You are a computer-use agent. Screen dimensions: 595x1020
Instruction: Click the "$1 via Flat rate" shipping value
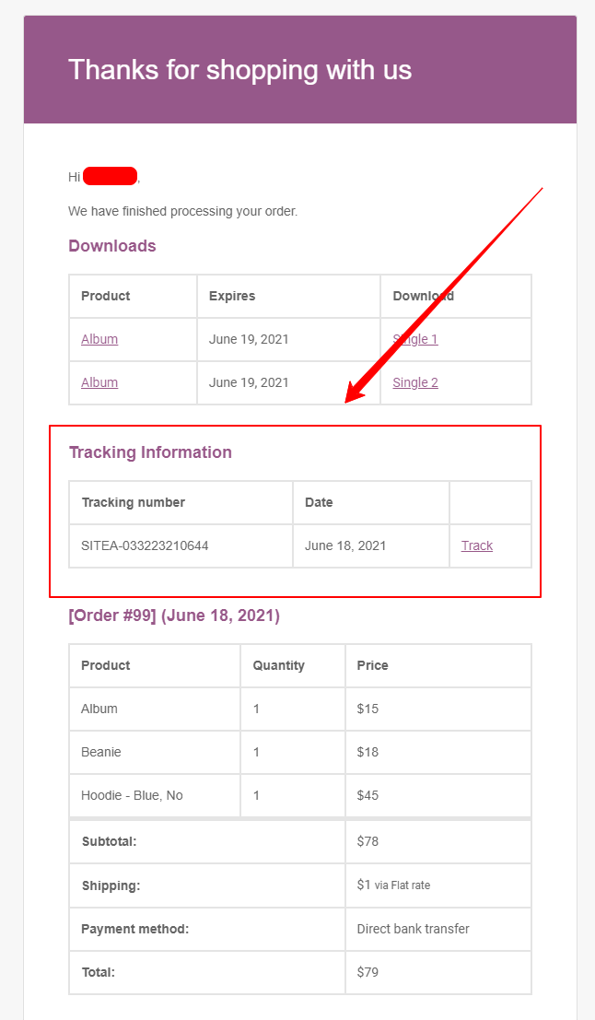[393, 885]
